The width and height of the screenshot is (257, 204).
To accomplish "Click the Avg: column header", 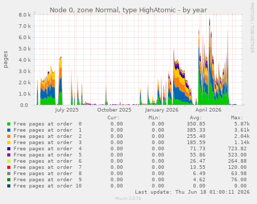I will [x=196, y=118].
